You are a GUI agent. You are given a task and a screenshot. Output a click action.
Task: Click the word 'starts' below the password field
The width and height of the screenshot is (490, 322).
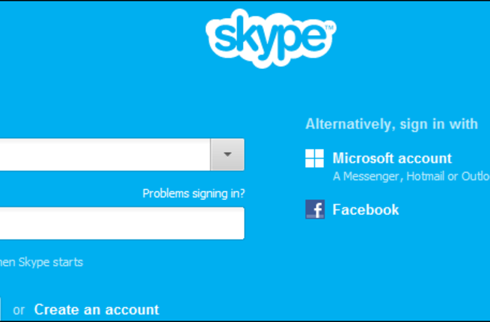click(67, 262)
